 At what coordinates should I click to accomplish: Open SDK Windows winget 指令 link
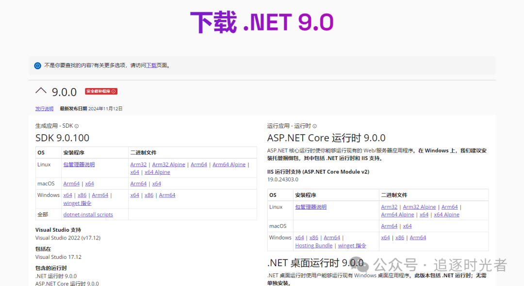coord(77,203)
